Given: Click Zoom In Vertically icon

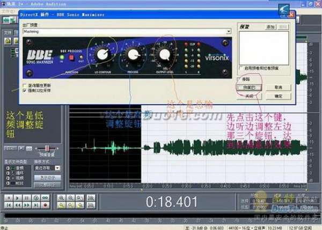Looking at the screenshot, I should 91,198.
